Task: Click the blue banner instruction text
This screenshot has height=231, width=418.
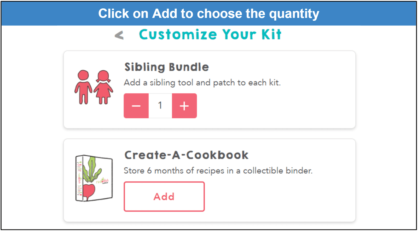Action: coord(209,14)
